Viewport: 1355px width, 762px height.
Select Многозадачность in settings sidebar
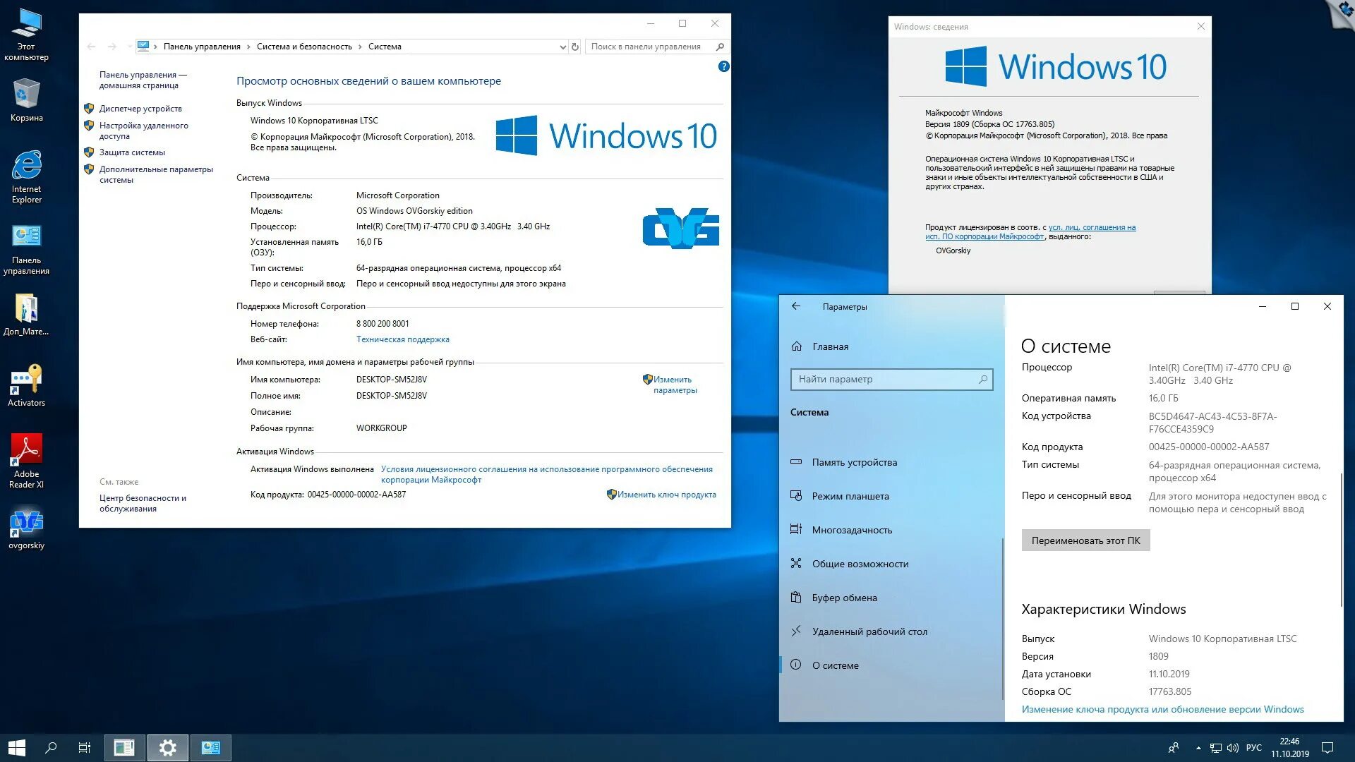click(852, 530)
